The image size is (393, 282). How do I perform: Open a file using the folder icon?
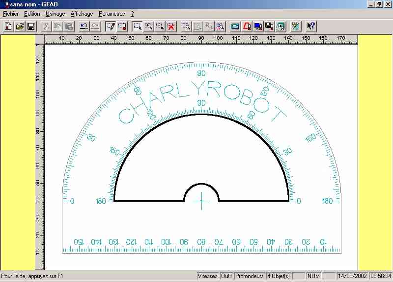[20, 26]
